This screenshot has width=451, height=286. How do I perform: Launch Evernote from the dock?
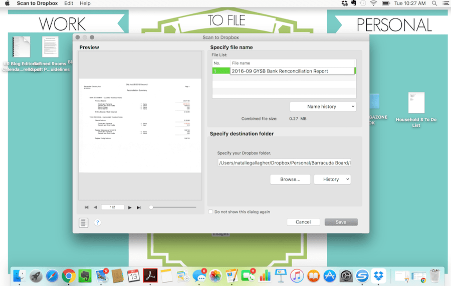tap(85, 276)
